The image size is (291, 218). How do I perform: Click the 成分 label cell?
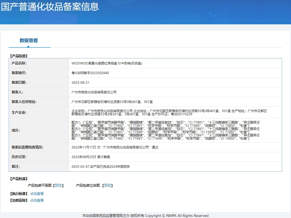[39, 130]
